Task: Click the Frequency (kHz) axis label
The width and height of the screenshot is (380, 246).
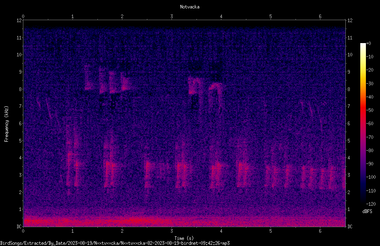Action: pyautogui.click(x=6, y=124)
